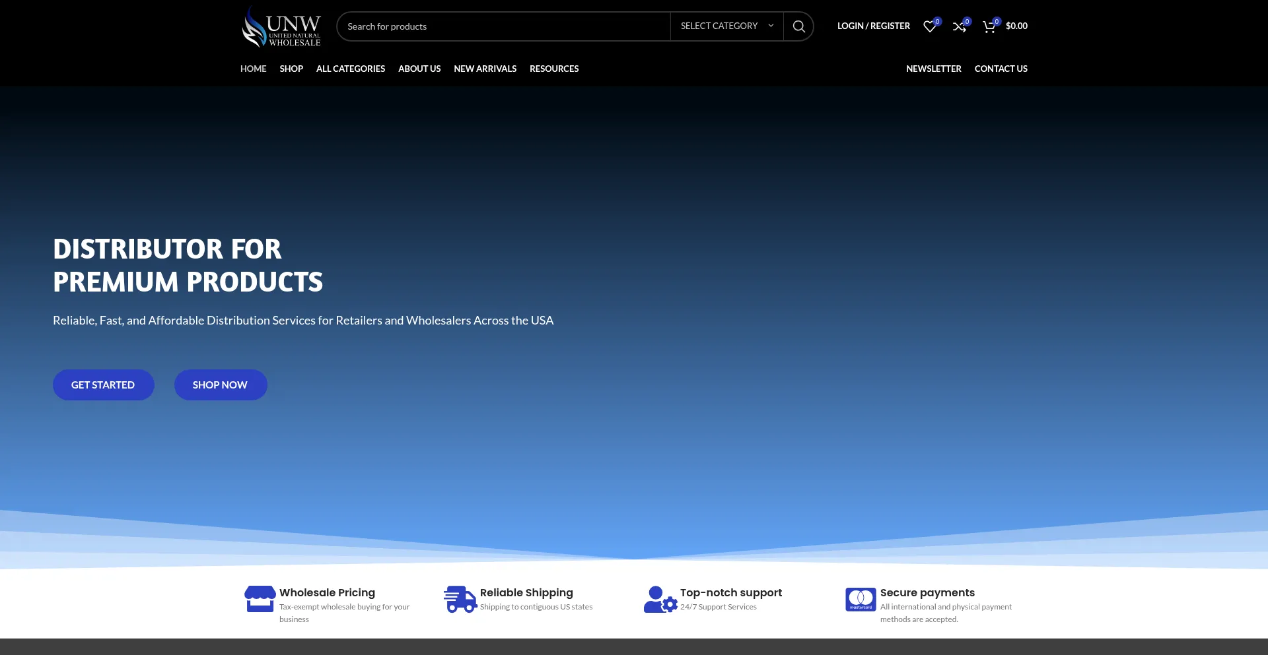
Task: Visit the Newsletter page link
Action: coord(933,69)
